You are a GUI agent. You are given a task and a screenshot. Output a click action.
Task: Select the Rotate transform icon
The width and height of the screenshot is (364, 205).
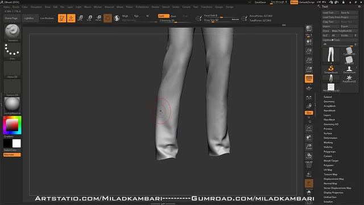click(98, 18)
